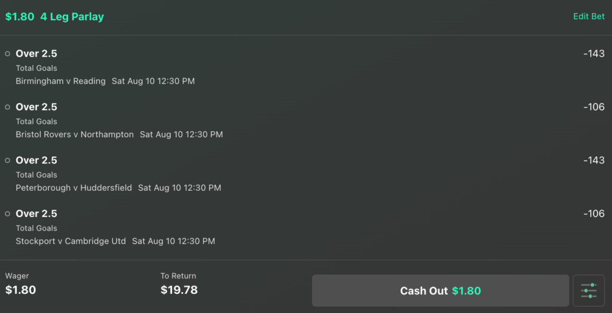Select the $1.80 Wager amount

tap(21, 290)
